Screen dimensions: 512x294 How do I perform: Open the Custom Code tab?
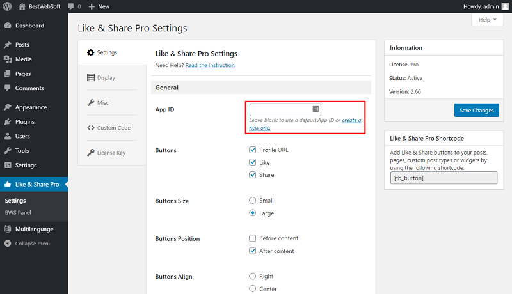[114, 128]
